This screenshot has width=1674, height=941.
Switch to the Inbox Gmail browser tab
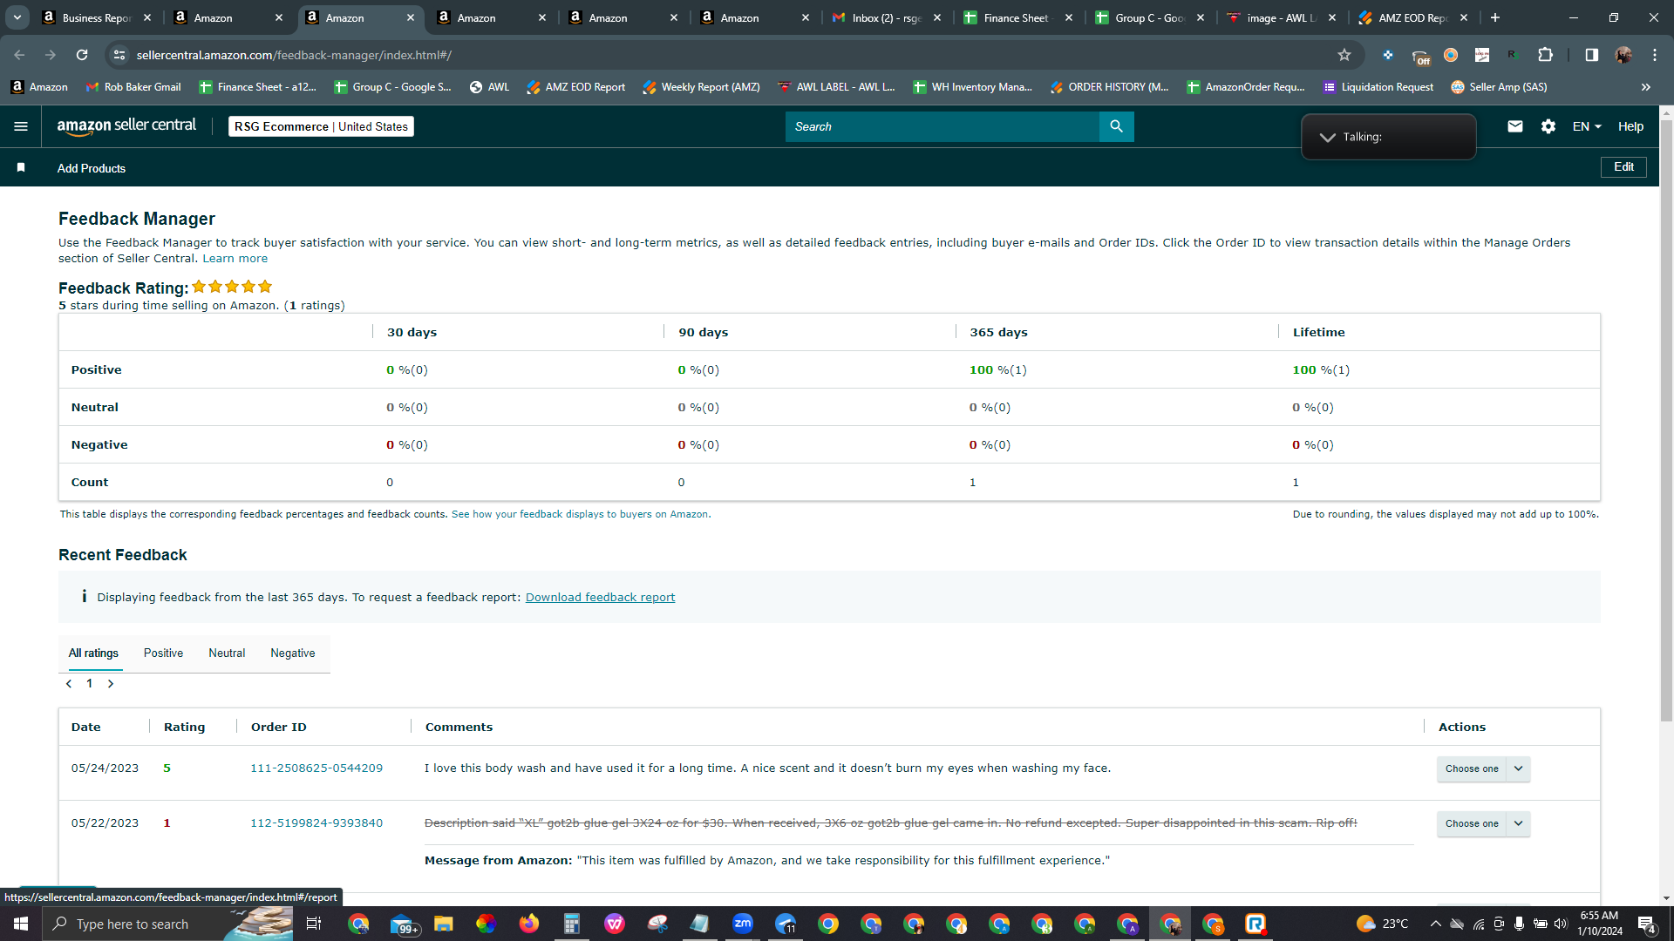[885, 17]
